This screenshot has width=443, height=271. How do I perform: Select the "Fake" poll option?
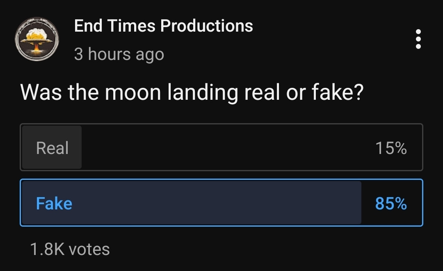[x=221, y=203]
